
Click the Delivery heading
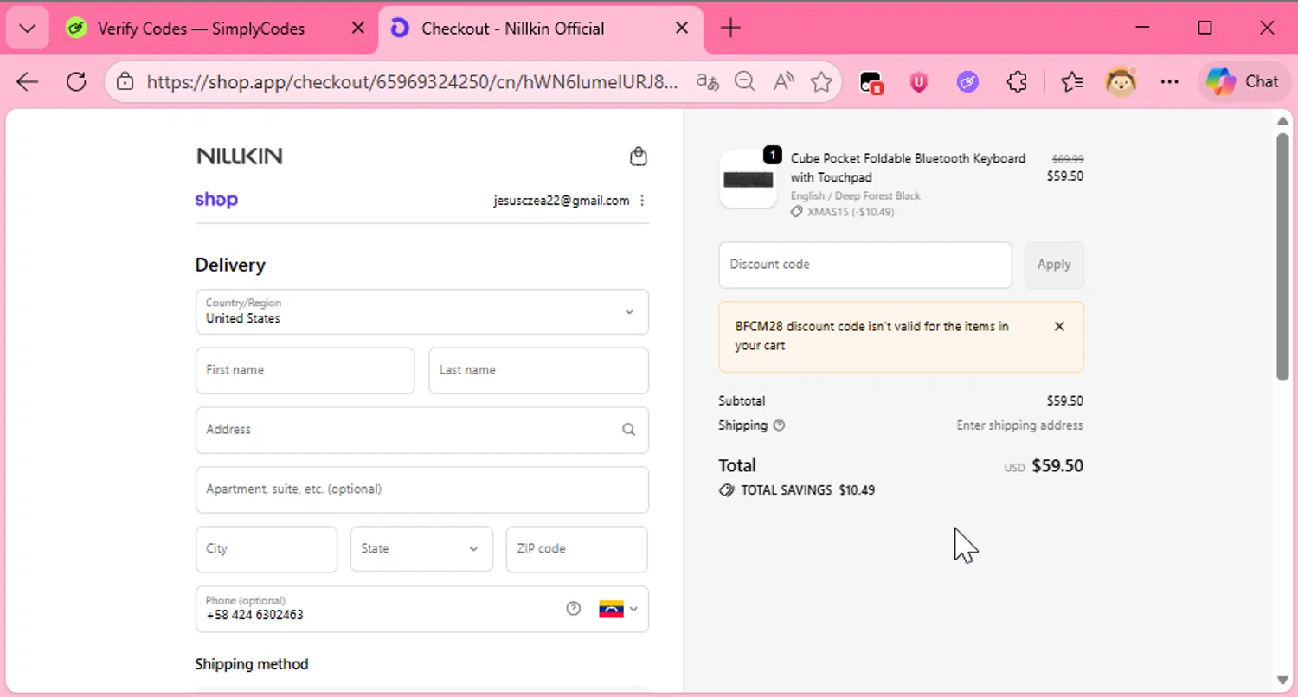(x=230, y=265)
